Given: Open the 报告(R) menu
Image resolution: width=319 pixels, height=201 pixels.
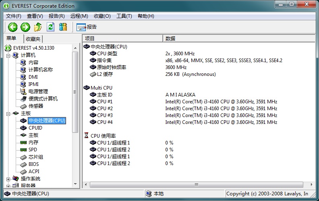Looking at the screenshot, I should 57,16.
